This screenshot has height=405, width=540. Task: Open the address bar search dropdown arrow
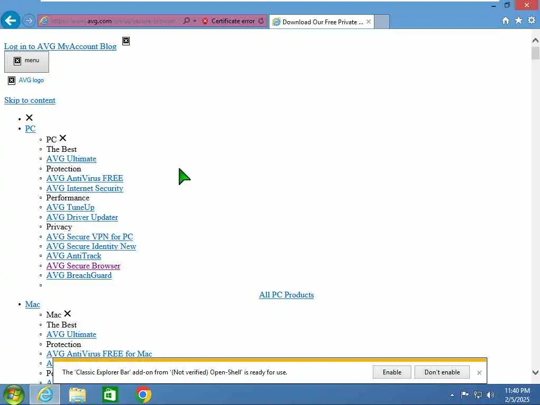click(195, 21)
